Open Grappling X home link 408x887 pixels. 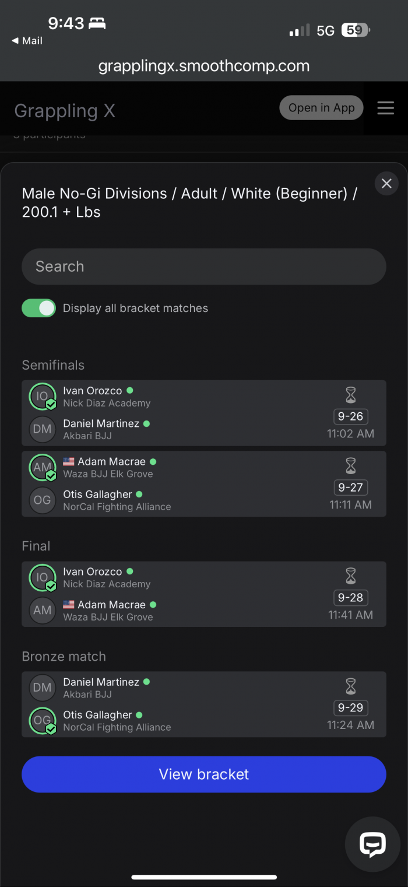[x=65, y=111]
